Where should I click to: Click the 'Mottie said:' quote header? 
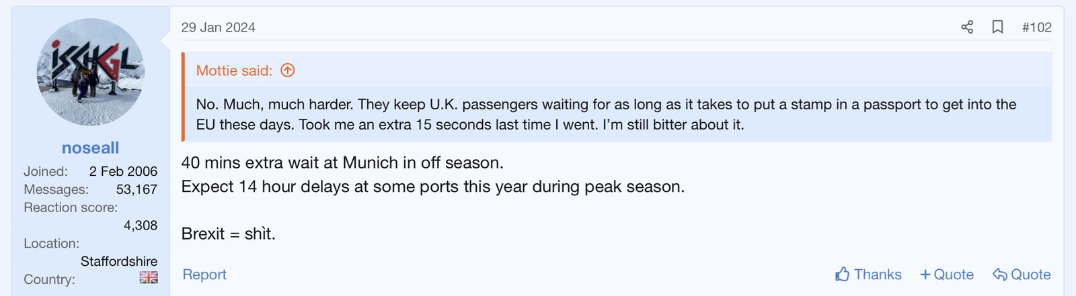234,70
